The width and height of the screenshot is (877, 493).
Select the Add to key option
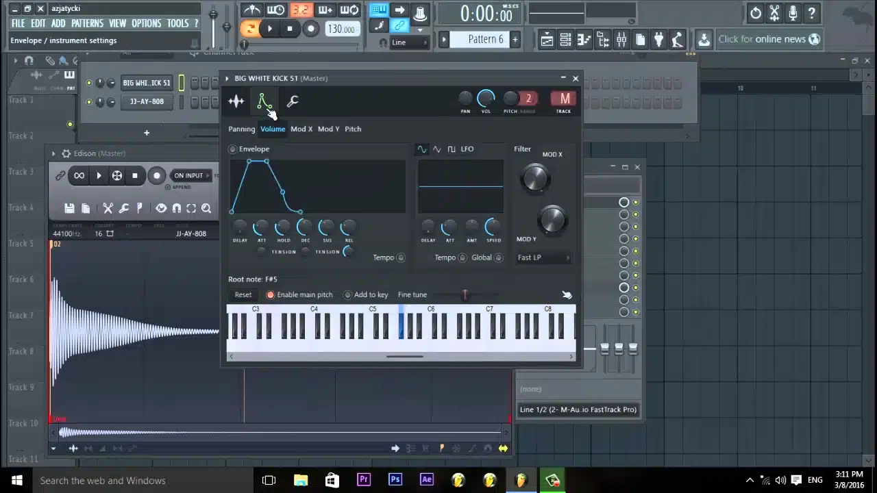point(347,295)
